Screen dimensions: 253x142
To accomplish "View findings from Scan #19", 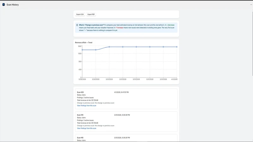I will coord(86,128).
